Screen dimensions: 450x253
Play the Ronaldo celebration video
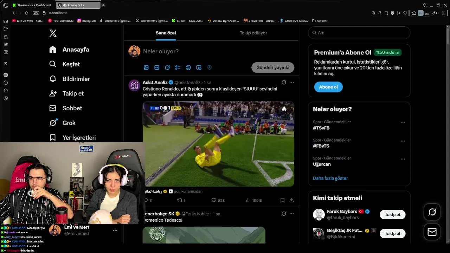(218, 144)
